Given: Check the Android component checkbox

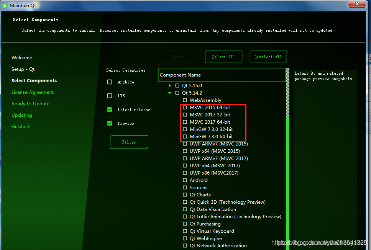Looking at the screenshot, I should (x=185, y=180).
